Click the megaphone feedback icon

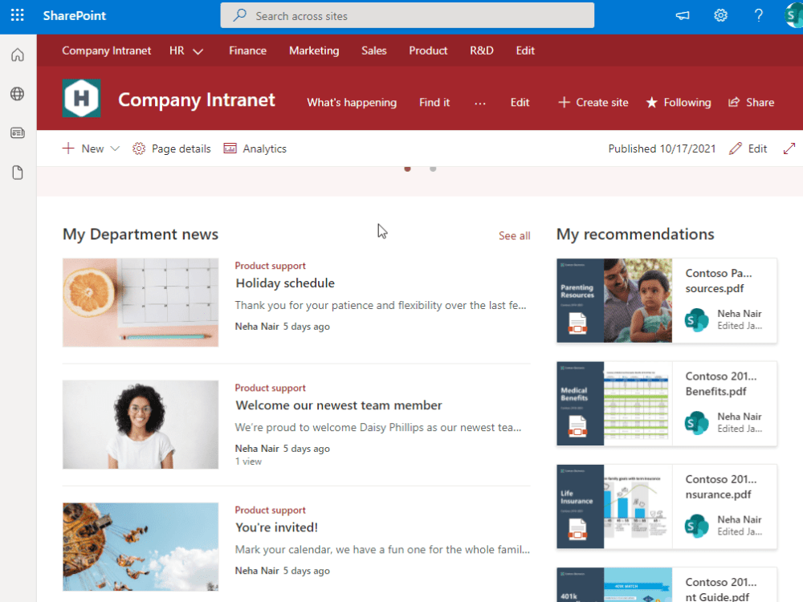pyautogui.click(x=682, y=16)
